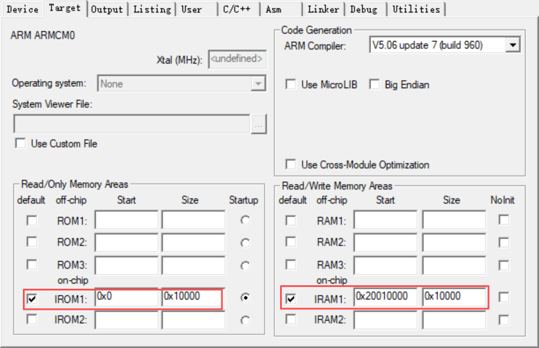539x348 pixels.
Task: Switch to the User tab
Action: (196, 9)
